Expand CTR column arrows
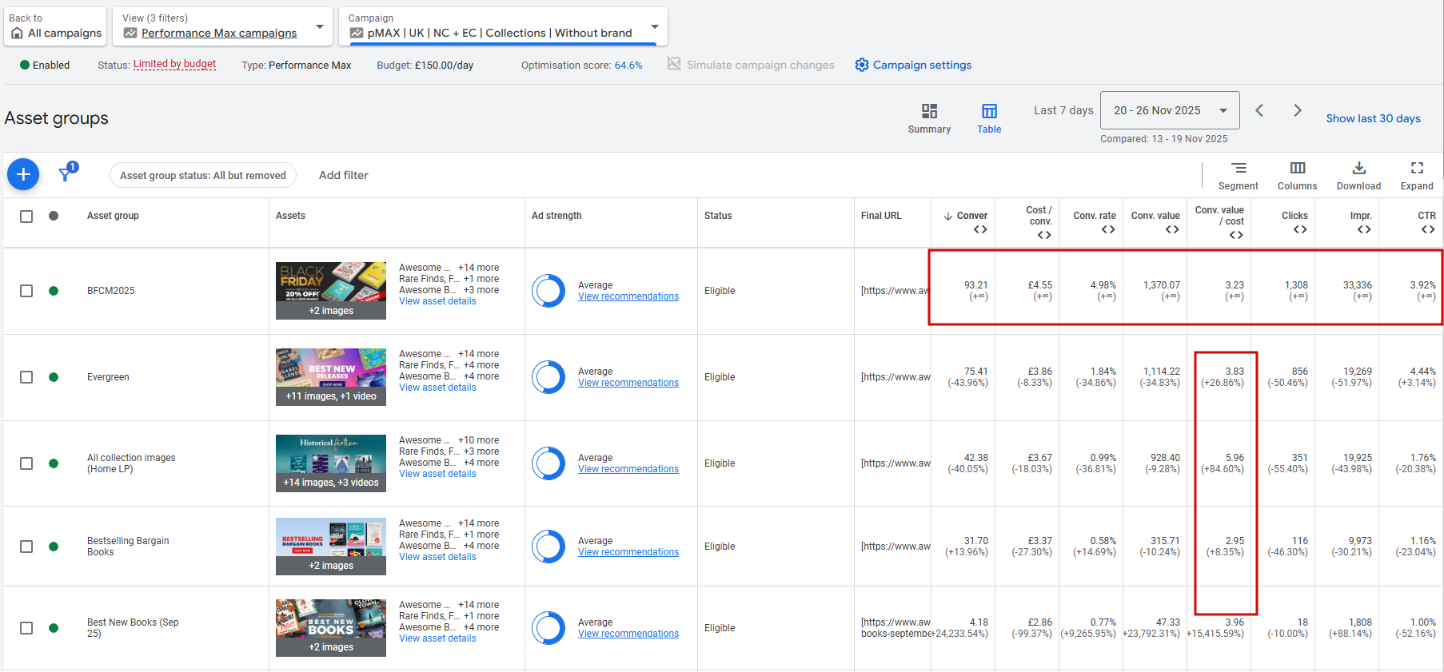The image size is (1444, 672). tap(1428, 229)
